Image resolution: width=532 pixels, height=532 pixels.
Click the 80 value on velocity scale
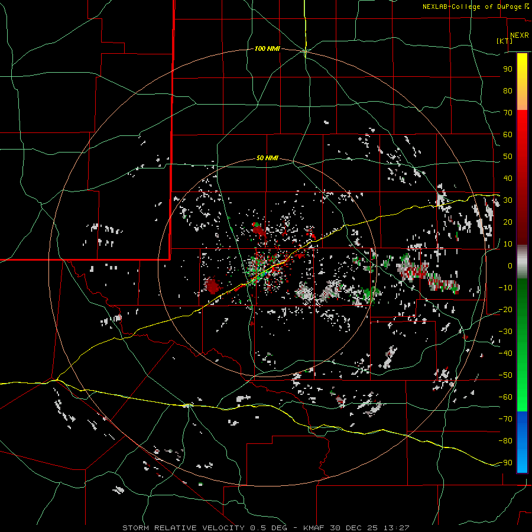[508, 90]
